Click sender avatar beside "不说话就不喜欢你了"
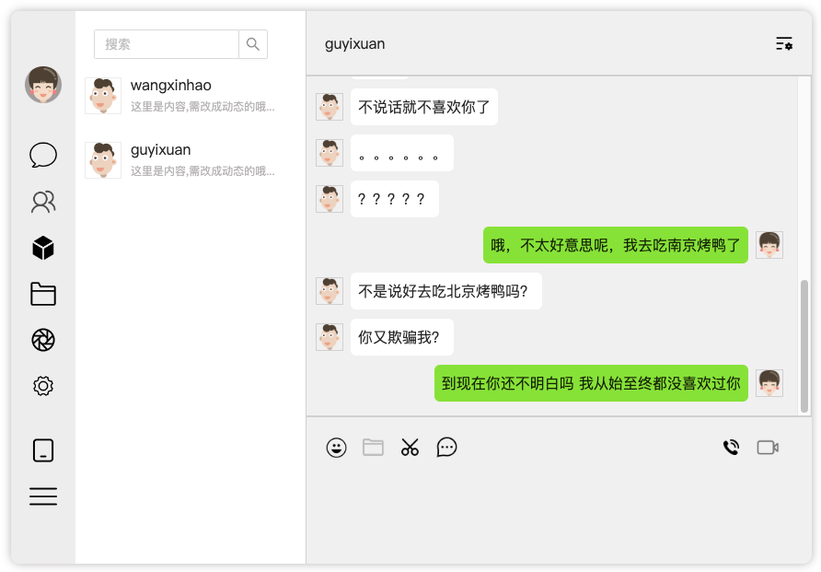Image resolution: width=821 pixels, height=572 pixels. (x=330, y=107)
